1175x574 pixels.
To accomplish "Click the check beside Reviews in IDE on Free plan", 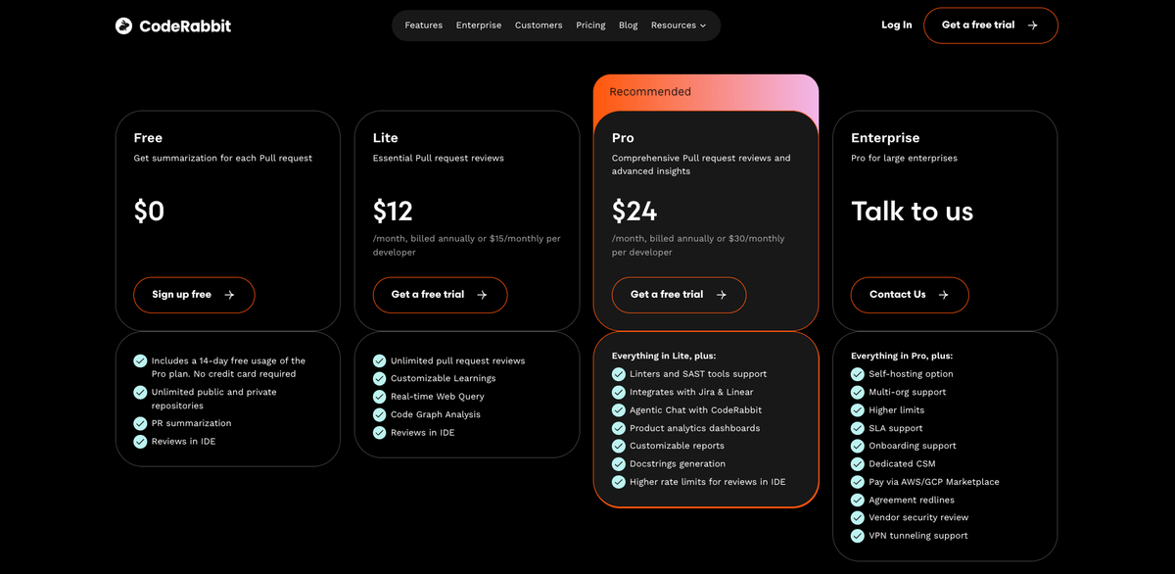I will 140,442.
